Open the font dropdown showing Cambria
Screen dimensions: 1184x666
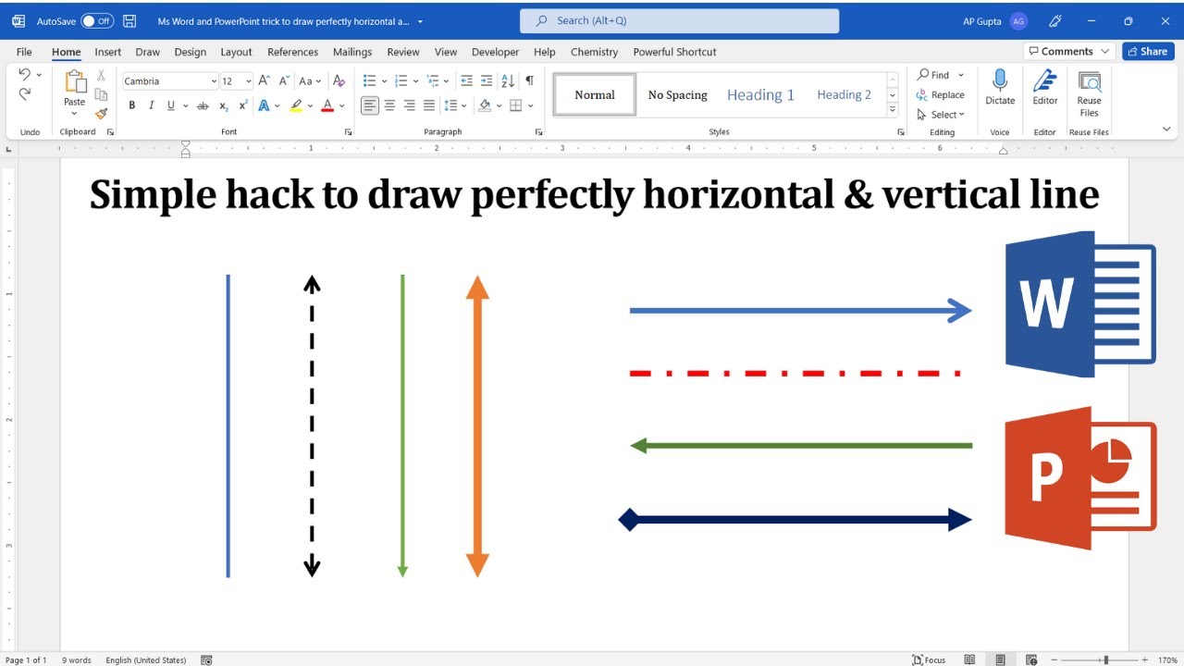click(x=214, y=80)
